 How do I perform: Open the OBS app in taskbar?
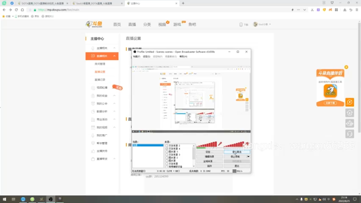pyautogui.click(x=51, y=199)
